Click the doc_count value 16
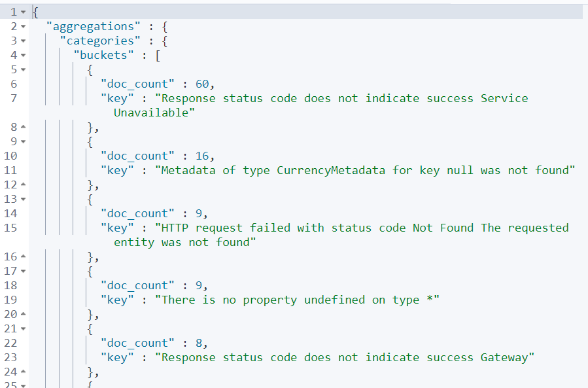Viewport: 588px width, 388px height. tap(202, 156)
